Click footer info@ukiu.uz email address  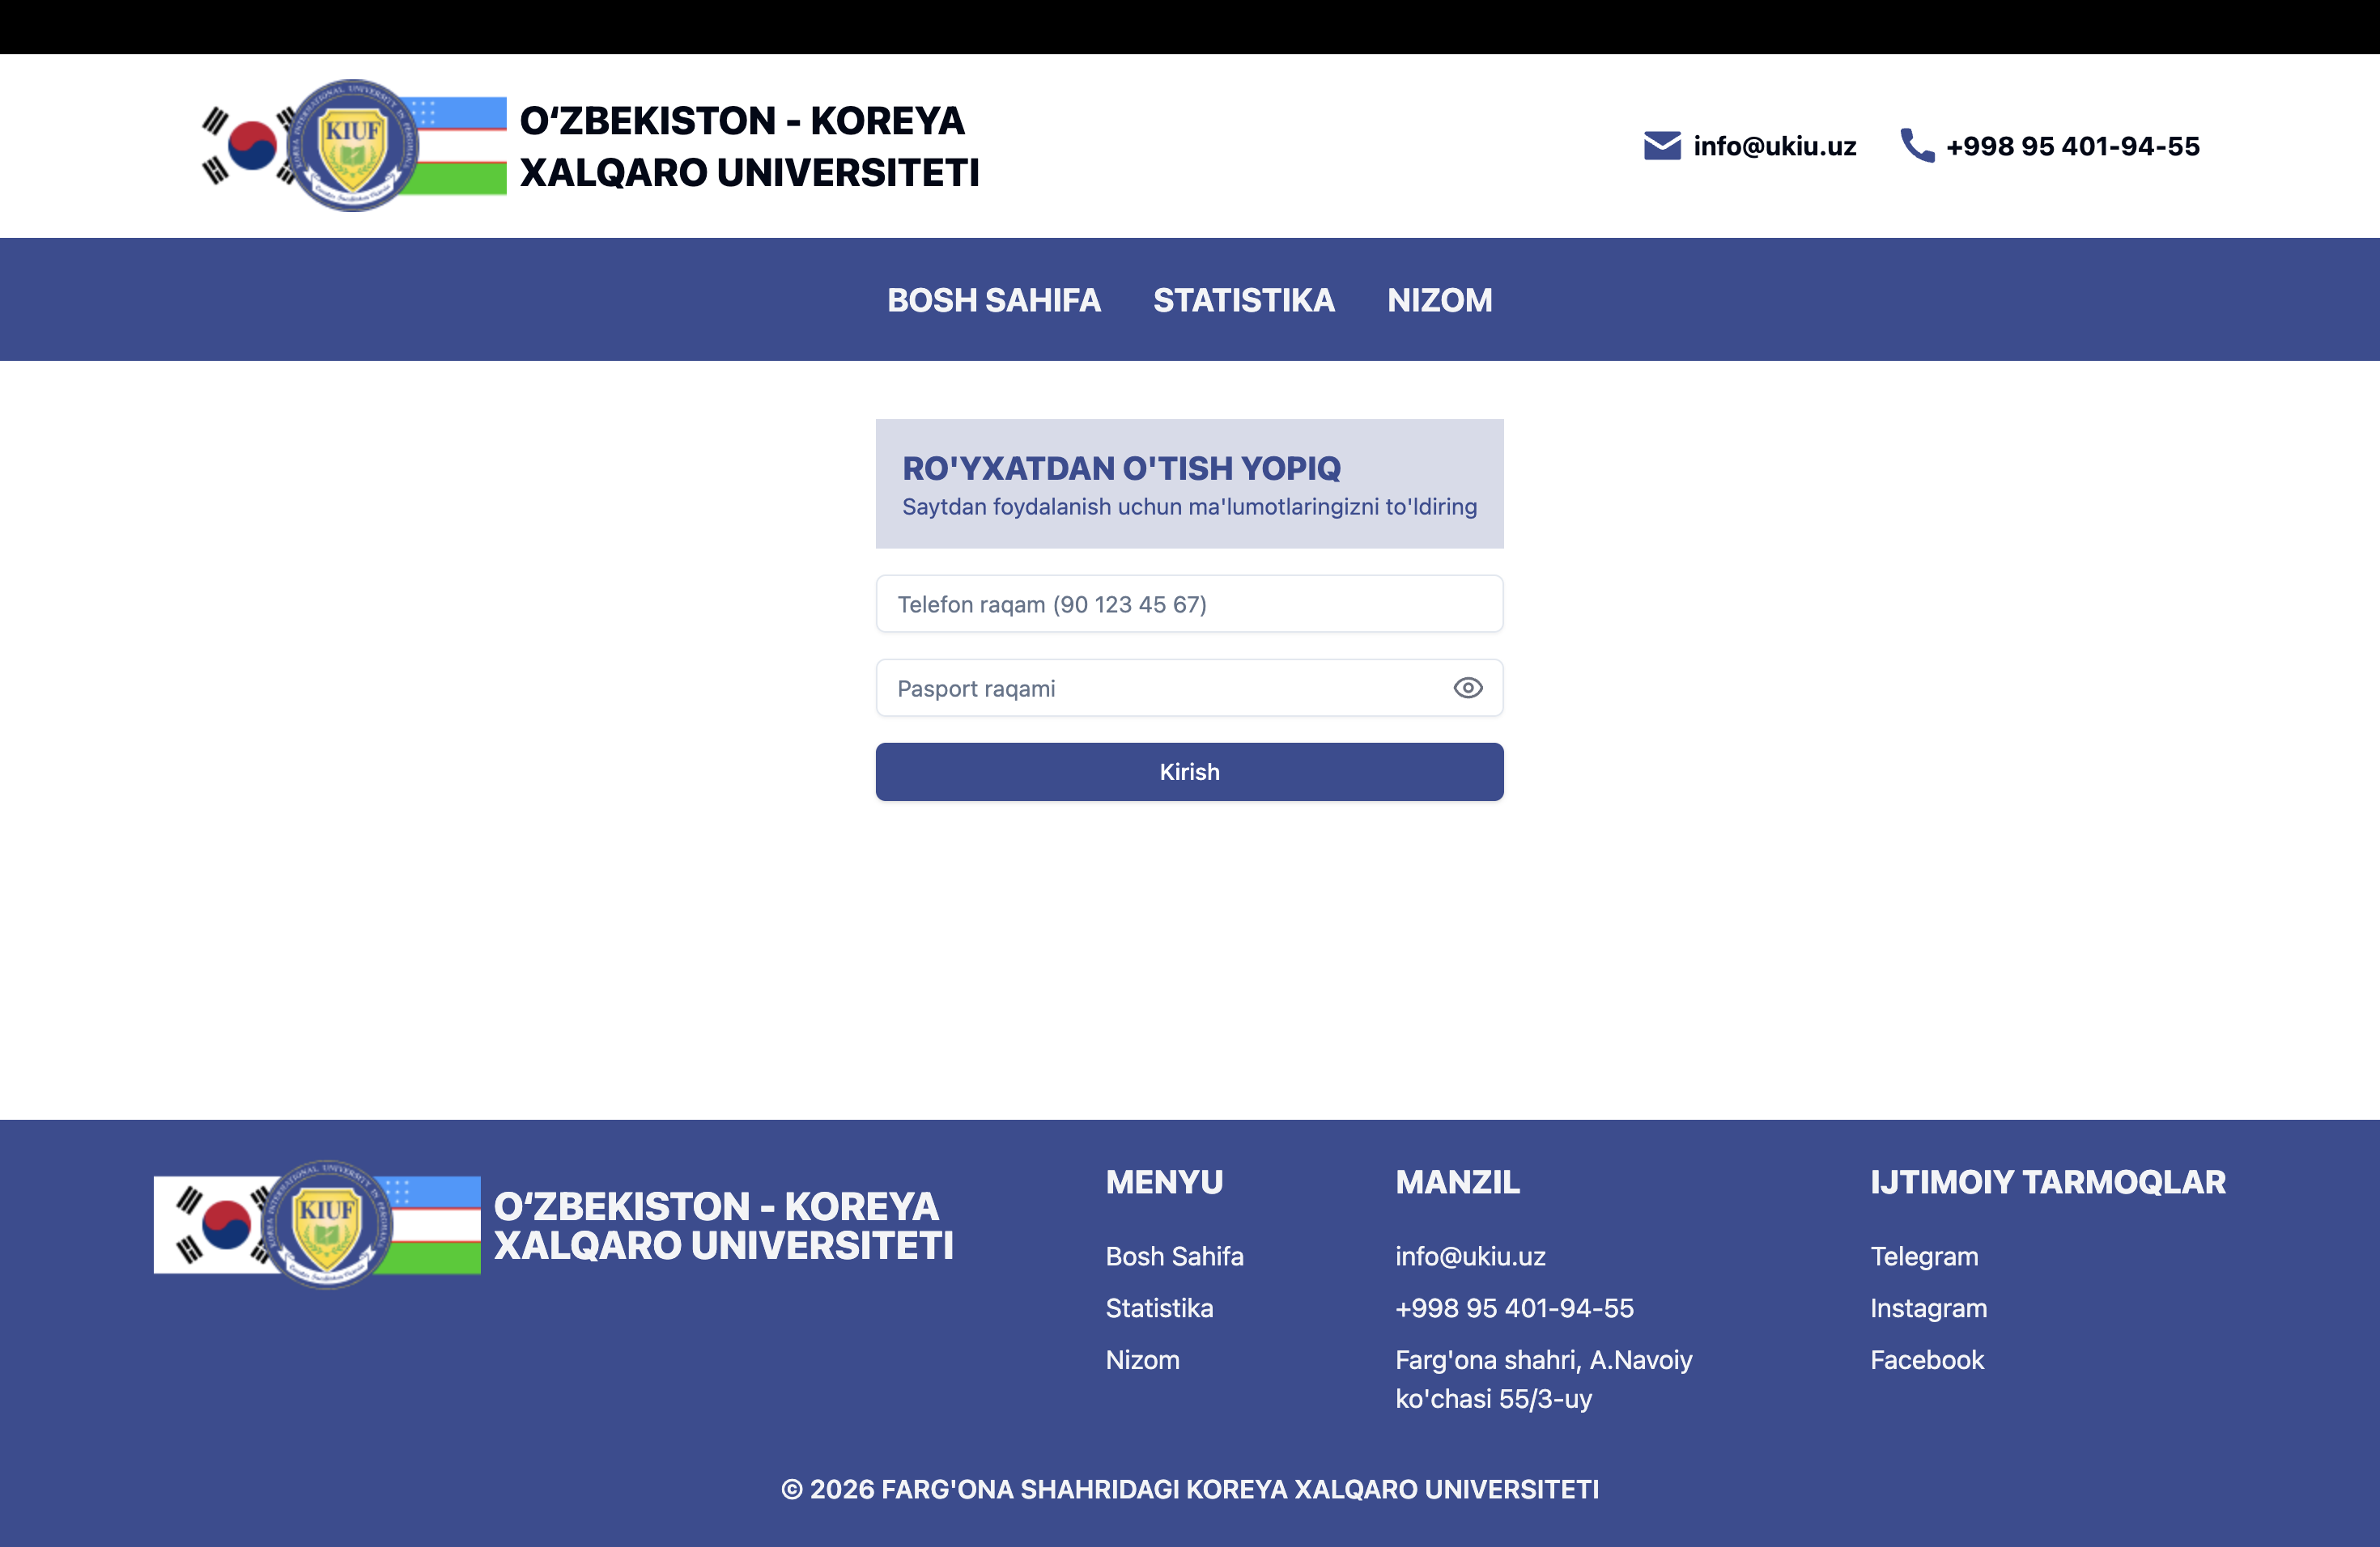(x=1470, y=1257)
